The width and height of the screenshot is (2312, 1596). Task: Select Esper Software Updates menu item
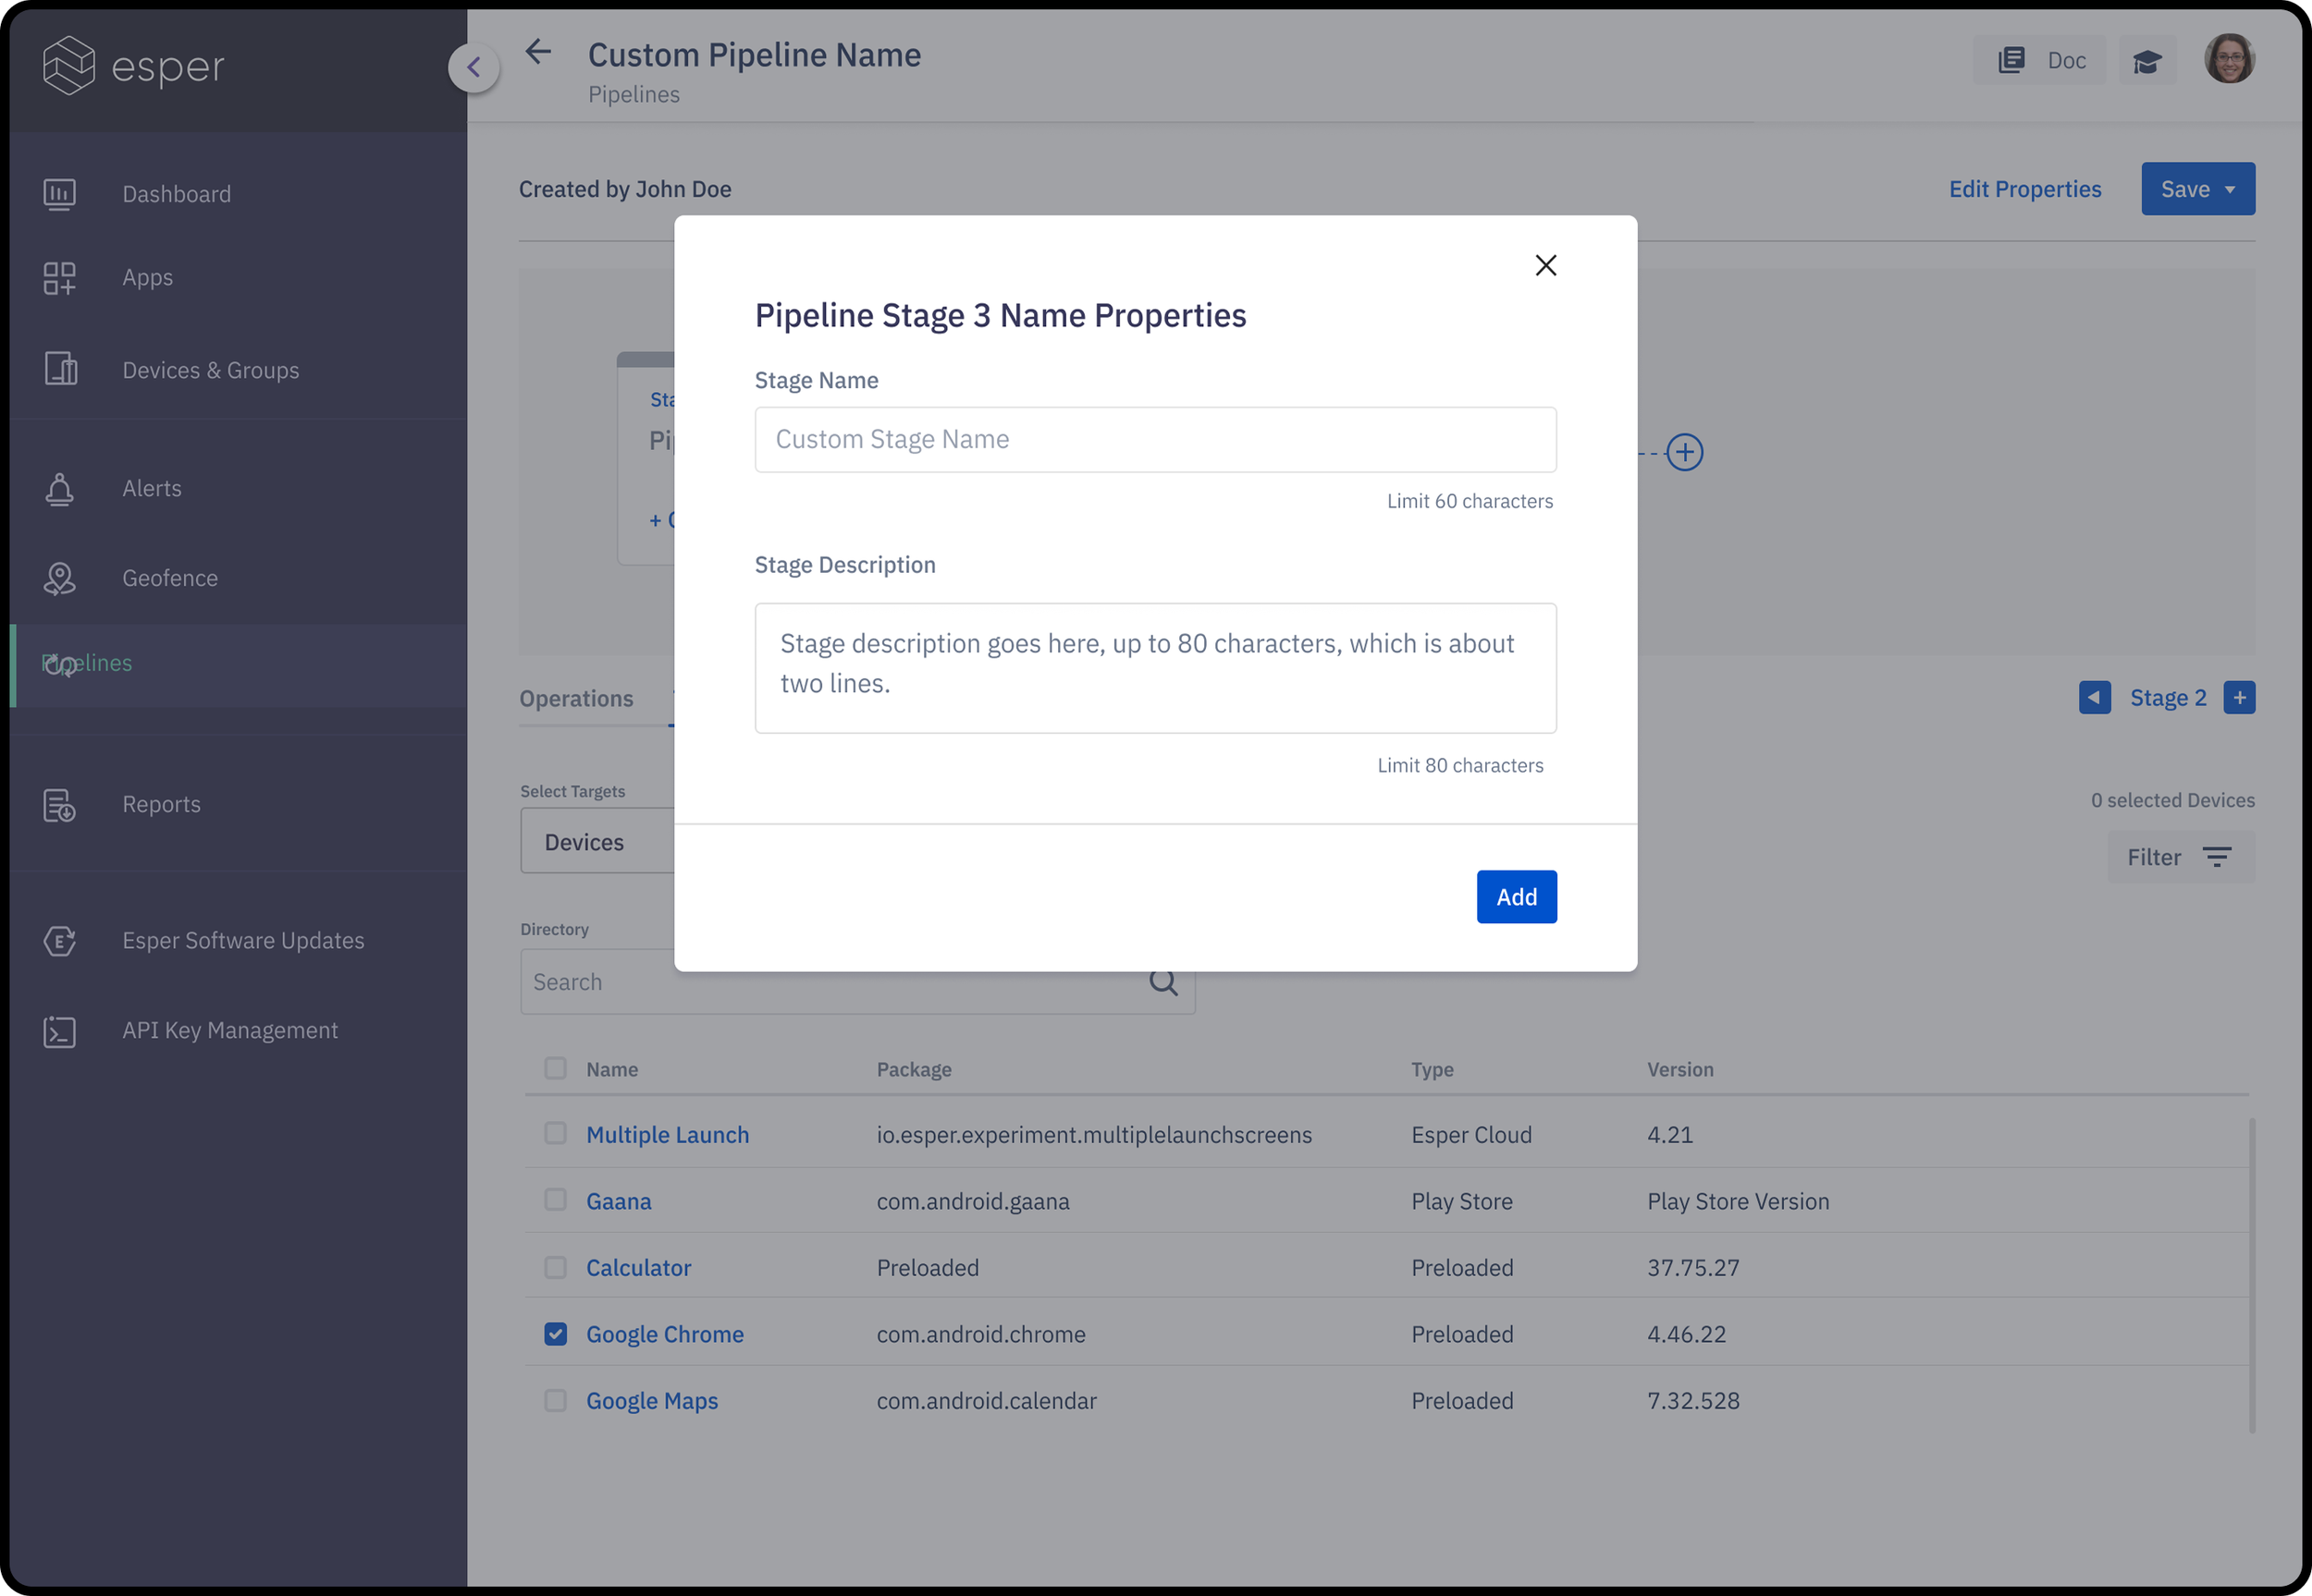tap(243, 941)
